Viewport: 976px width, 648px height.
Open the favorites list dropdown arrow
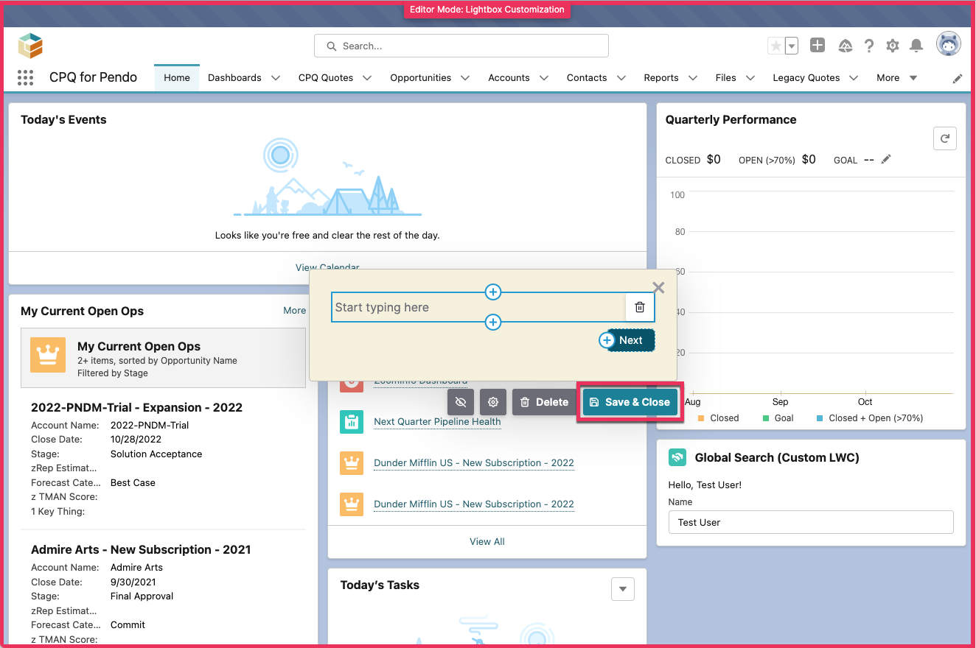pos(792,46)
